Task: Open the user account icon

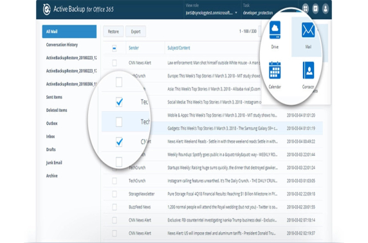Action: click(x=326, y=9)
